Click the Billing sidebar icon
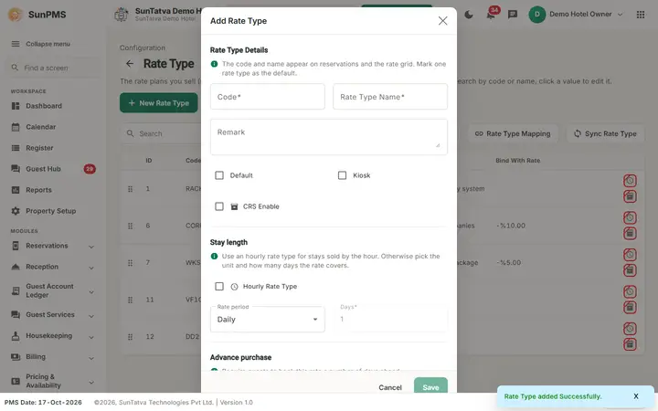The width and height of the screenshot is (658, 411). tap(16, 356)
